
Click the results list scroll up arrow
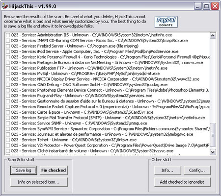tap(213, 35)
